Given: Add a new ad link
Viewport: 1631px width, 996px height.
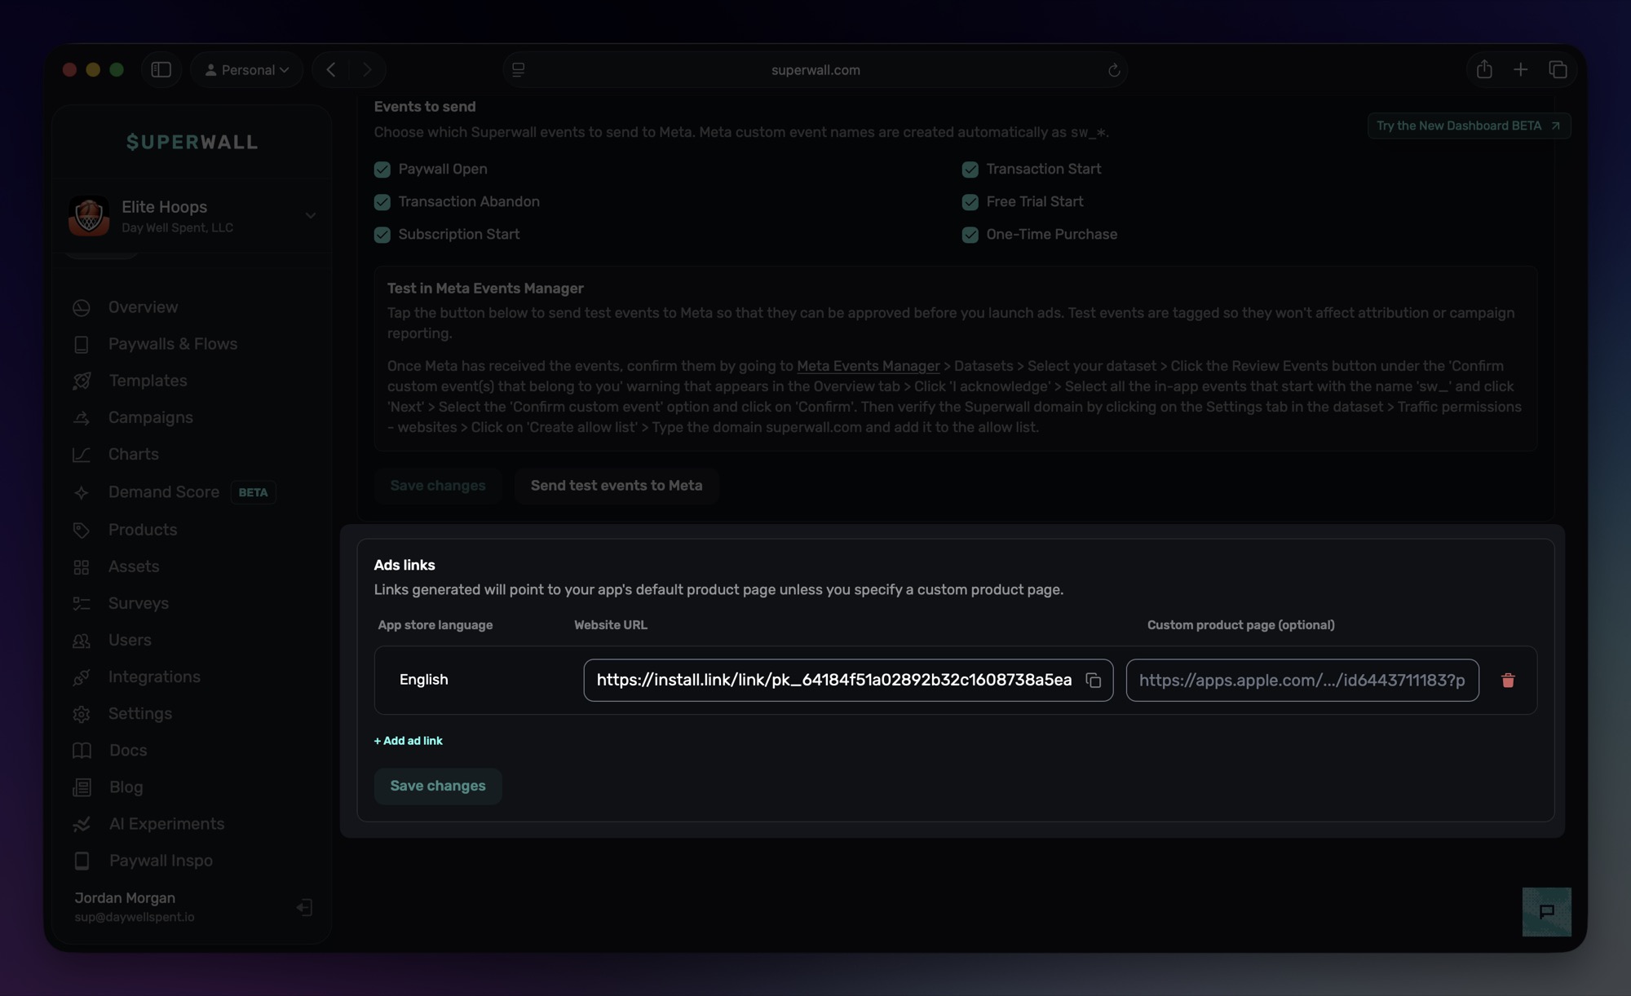Looking at the screenshot, I should click(x=409, y=741).
